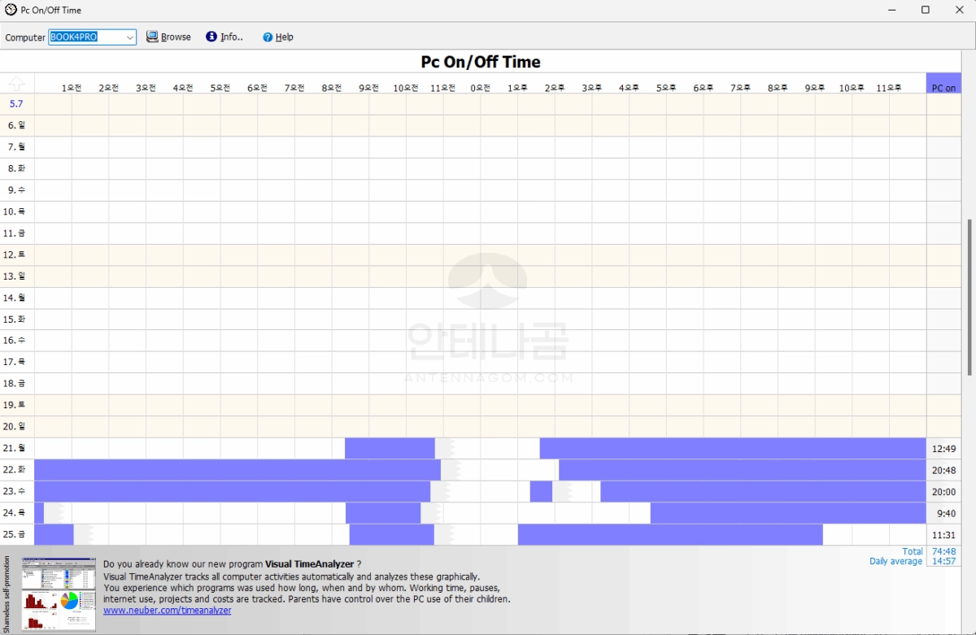The width and height of the screenshot is (976, 635).
Task: Click the 'PC on' column header
Action: pos(943,84)
